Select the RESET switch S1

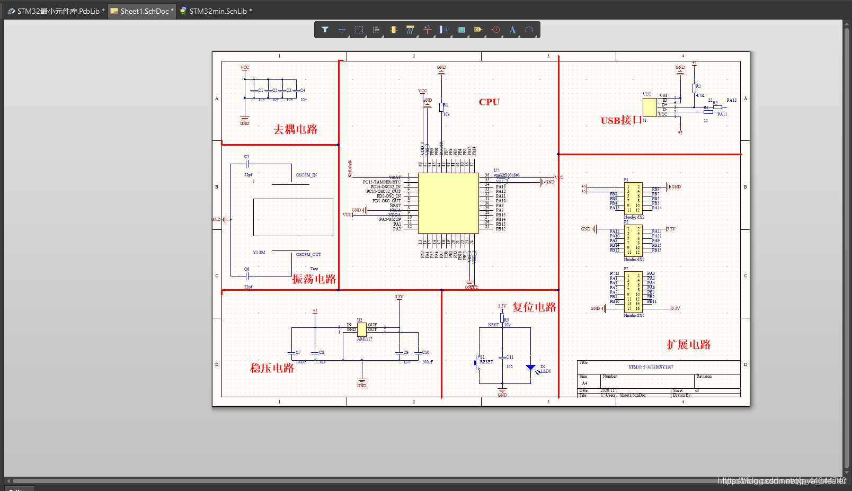[476, 363]
